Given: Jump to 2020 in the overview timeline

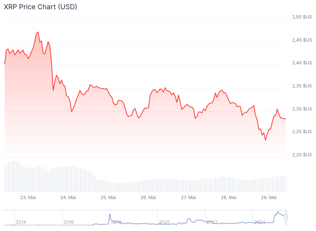Looking at the screenshot, I should point(164,222).
